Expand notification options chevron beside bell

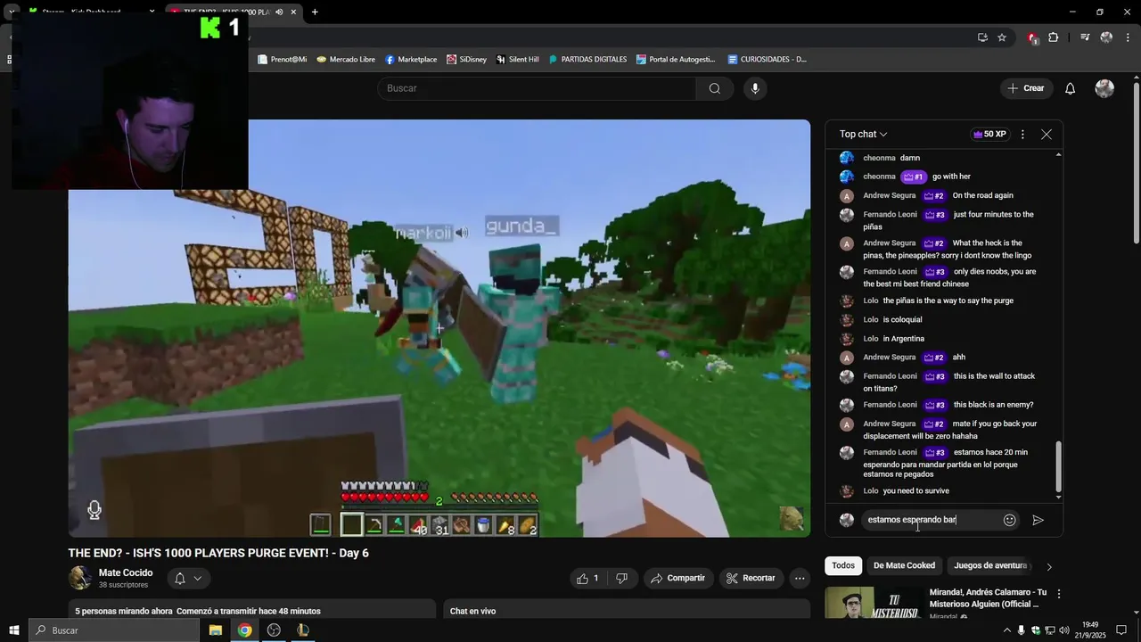(x=198, y=578)
